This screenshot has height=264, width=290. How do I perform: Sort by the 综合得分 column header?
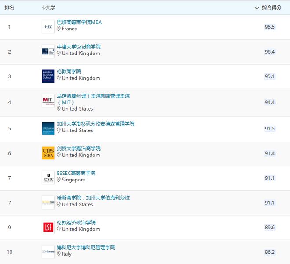(268, 7)
